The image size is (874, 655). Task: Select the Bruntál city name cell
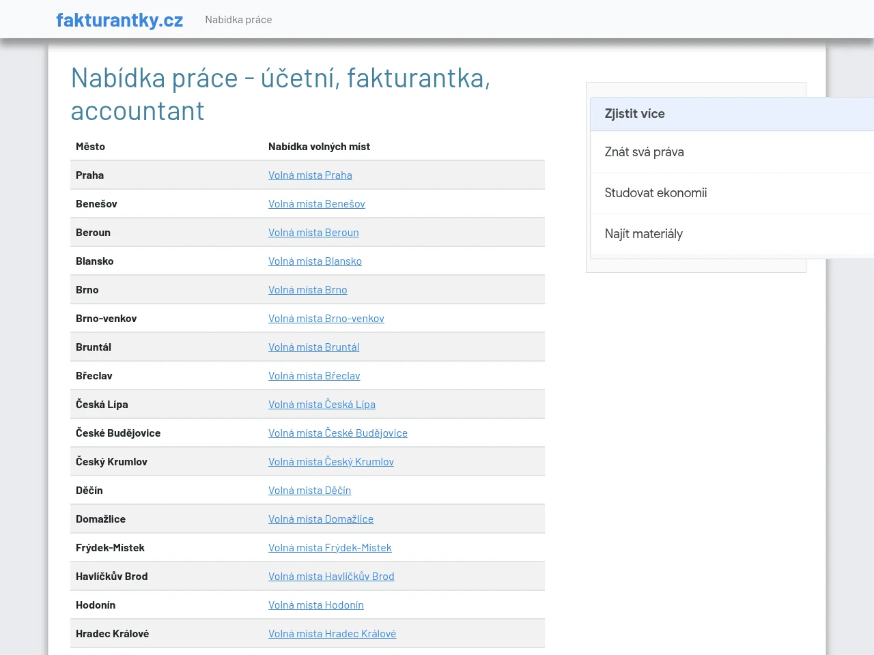tap(167, 347)
